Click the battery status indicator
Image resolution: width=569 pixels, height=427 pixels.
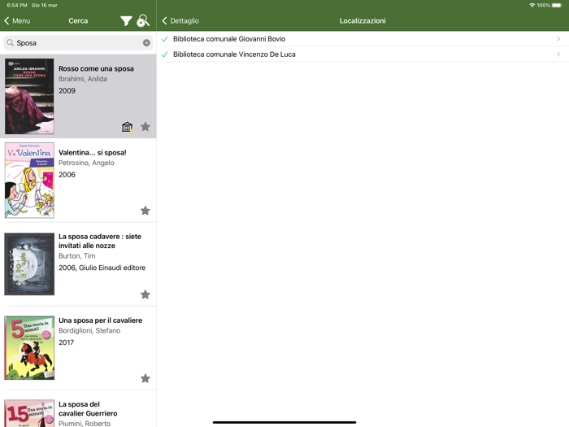coord(558,5)
